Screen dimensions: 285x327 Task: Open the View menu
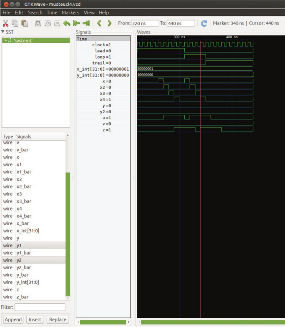click(x=89, y=12)
